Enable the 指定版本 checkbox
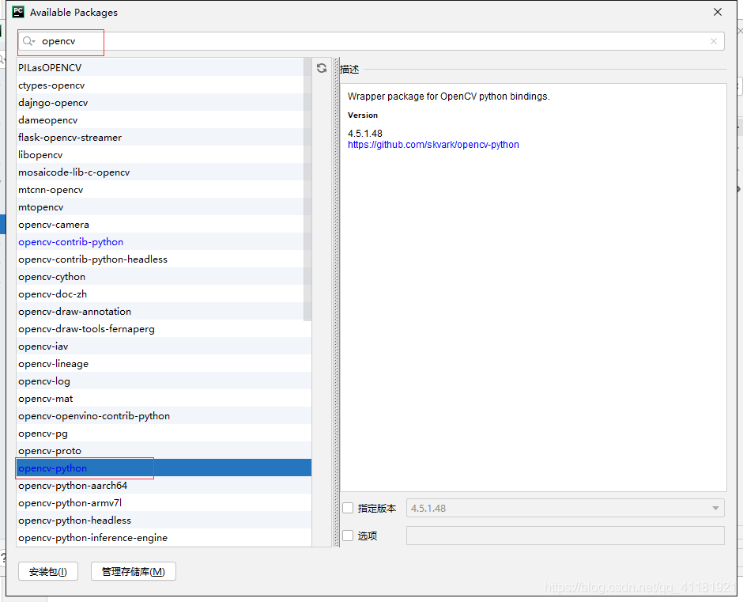The height and width of the screenshot is (602, 743). [348, 508]
